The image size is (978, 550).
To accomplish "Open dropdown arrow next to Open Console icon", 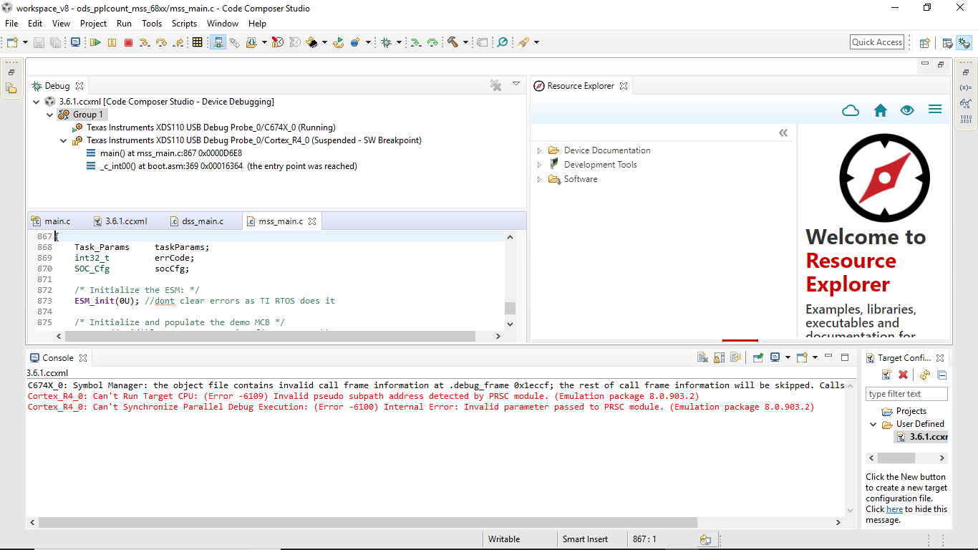I will pyautogui.click(x=815, y=357).
